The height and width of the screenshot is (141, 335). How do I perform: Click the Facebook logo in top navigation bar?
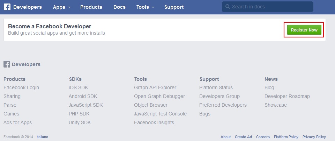(x=7, y=7)
